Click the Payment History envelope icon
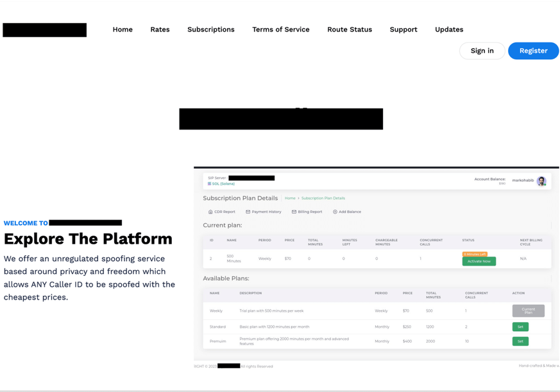The image size is (560, 392). pos(248,212)
